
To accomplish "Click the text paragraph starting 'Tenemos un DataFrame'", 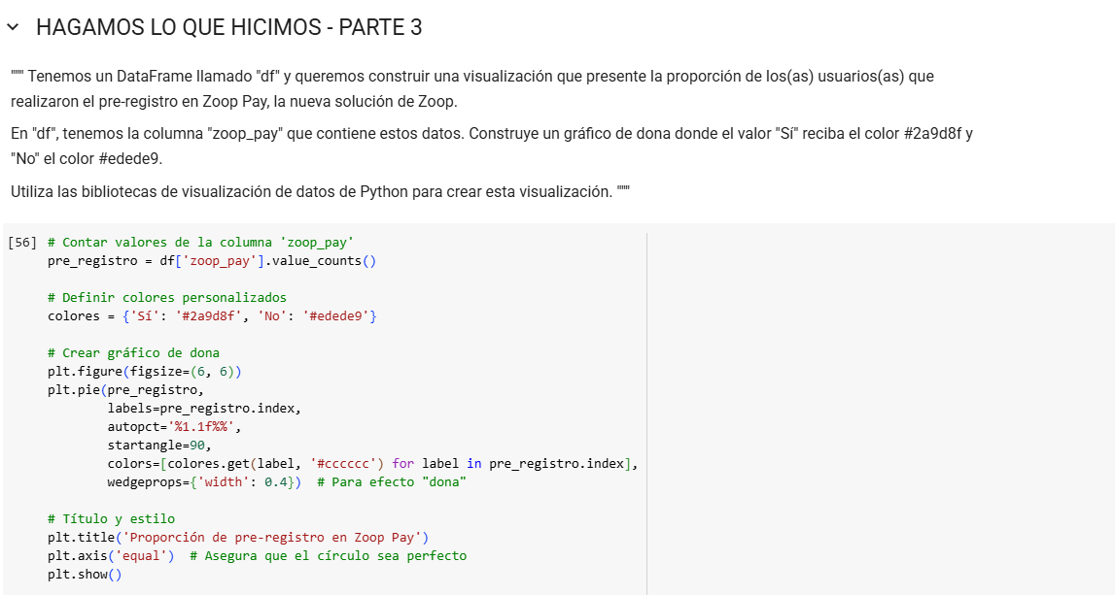I will pyautogui.click(x=472, y=88).
